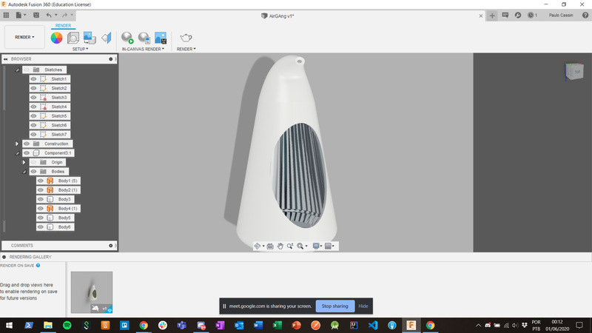Hide Sketch1 using its eye icon
592x333 pixels.
tap(33, 79)
